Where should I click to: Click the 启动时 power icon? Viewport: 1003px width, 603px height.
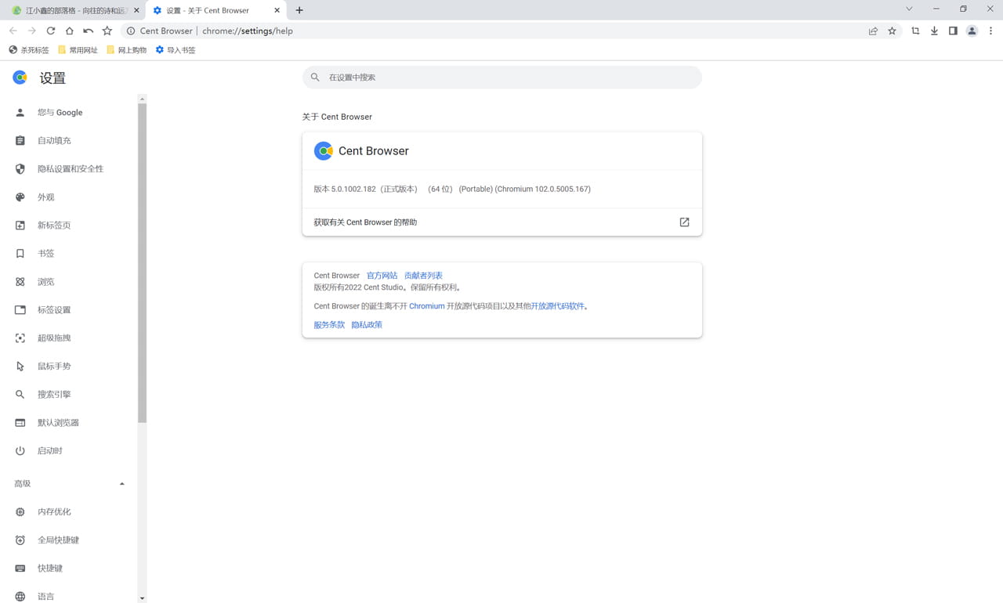point(20,451)
